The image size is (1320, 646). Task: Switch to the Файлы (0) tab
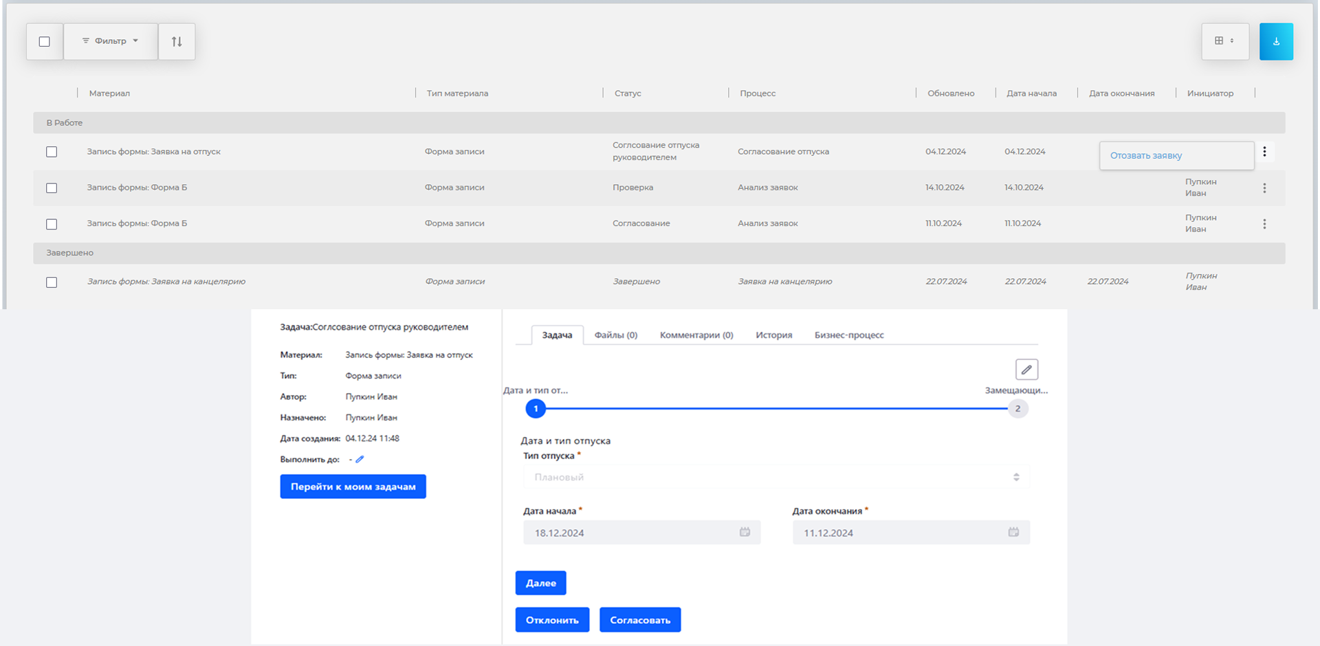tap(616, 335)
